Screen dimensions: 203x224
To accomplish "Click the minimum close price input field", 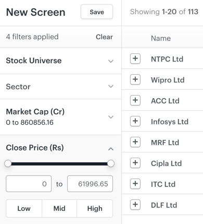I will (29, 184).
